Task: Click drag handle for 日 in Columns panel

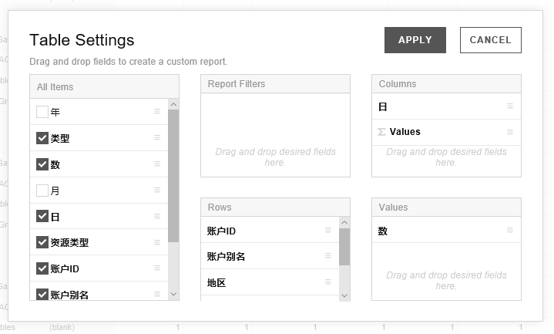Action: pyautogui.click(x=509, y=106)
